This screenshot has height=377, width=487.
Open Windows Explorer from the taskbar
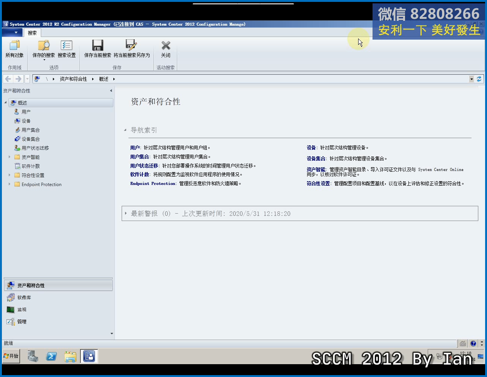click(70, 356)
